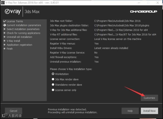Click Select installation parameters step
The image size is (163, 119).
[x=23, y=29]
